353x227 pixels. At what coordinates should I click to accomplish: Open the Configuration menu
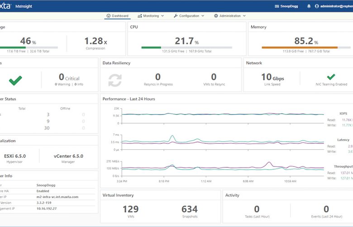(189, 16)
